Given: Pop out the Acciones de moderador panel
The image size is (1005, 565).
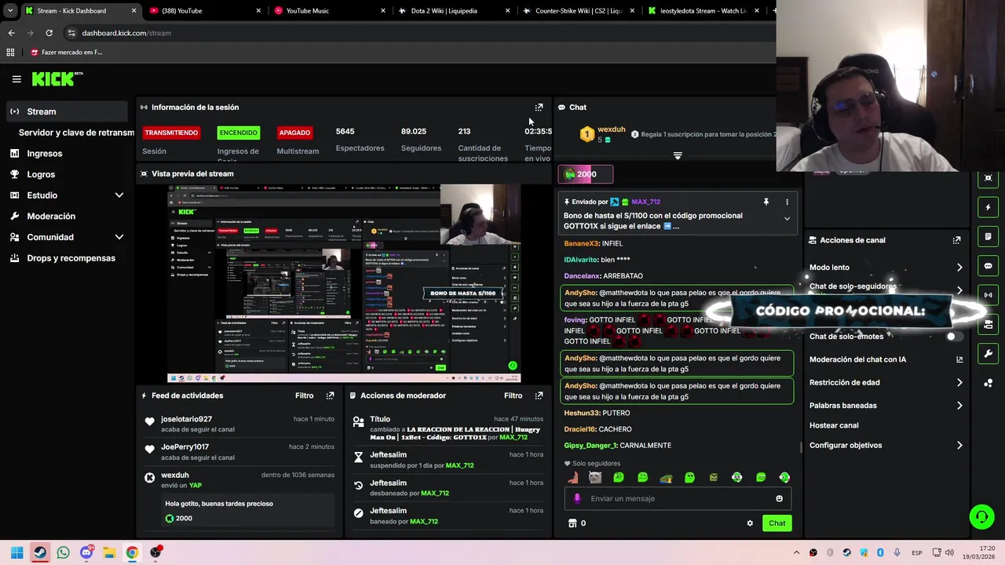Looking at the screenshot, I should [x=539, y=395].
